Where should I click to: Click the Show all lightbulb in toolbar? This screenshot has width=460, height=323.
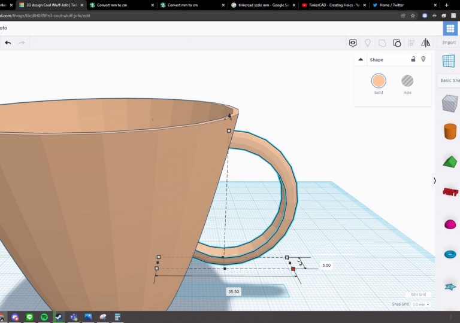pos(367,43)
